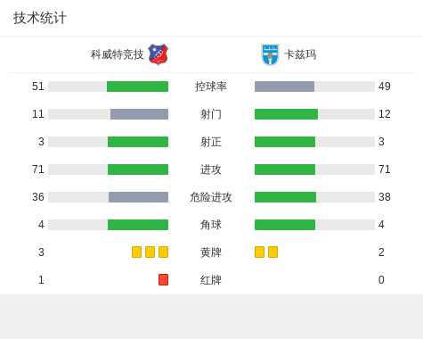Click the green possession bar showing 51

coord(137,87)
